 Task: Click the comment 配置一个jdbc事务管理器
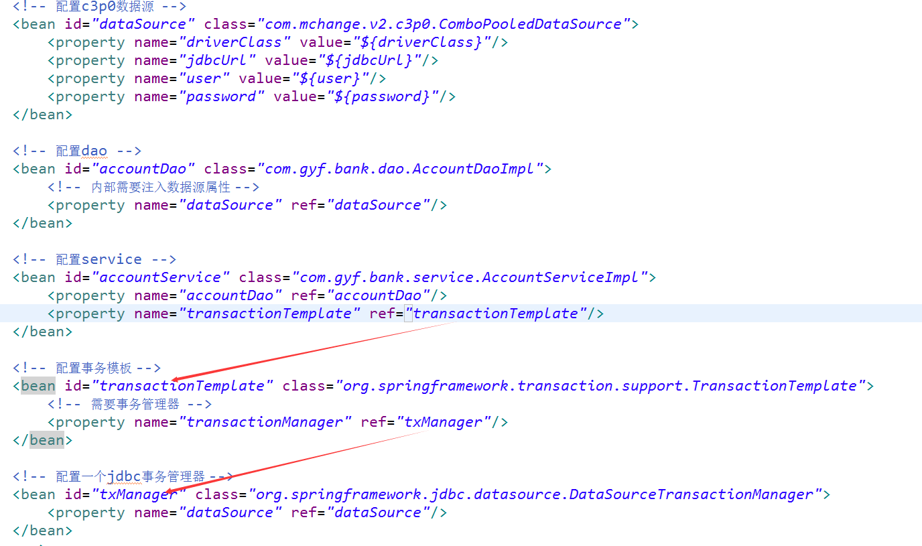[x=130, y=476]
